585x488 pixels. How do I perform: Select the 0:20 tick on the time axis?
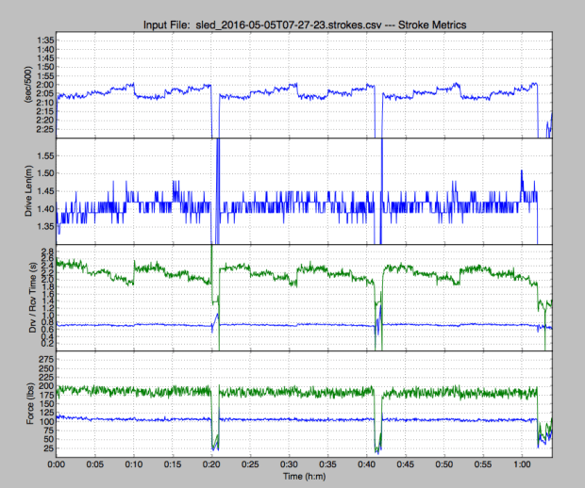(x=211, y=465)
